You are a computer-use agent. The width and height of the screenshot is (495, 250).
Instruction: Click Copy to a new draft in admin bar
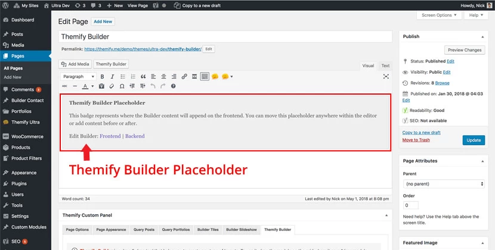197,5
